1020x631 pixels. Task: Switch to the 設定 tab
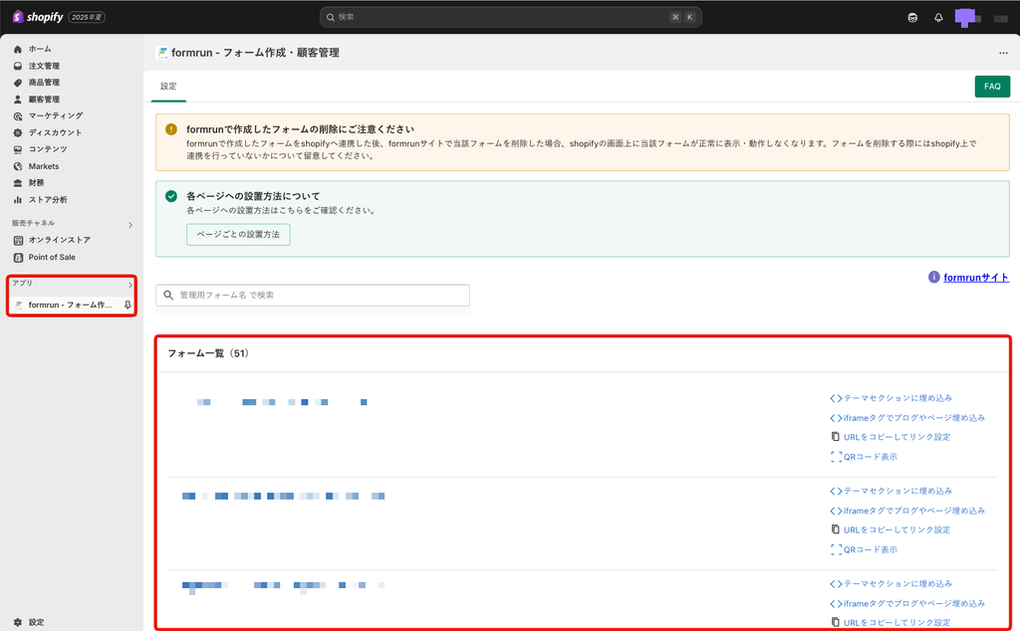[168, 87]
